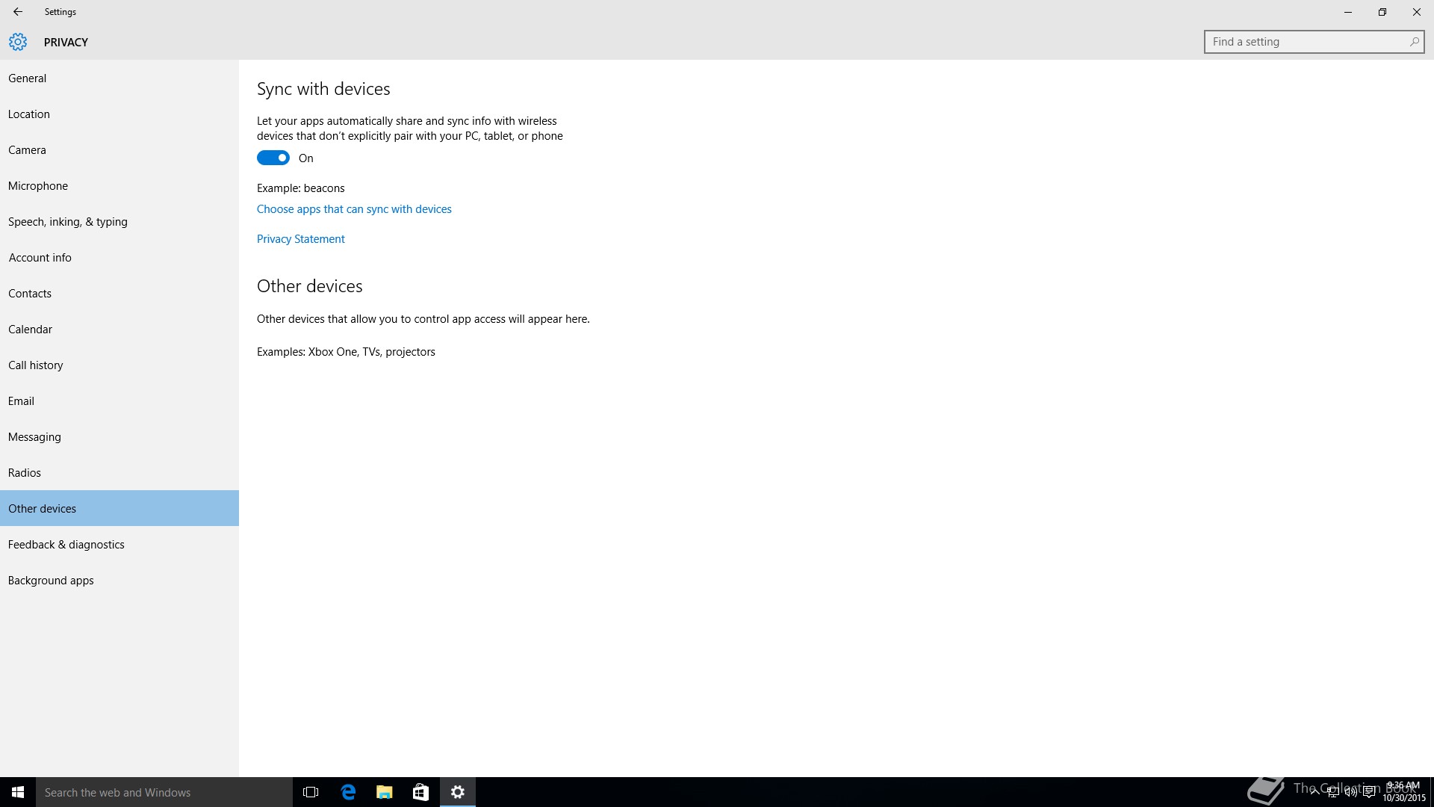Open the Action Center notifications icon
1434x807 pixels.
click(x=1369, y=793)
